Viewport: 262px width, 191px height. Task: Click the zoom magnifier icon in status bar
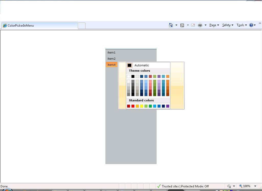tap(241, 186)
